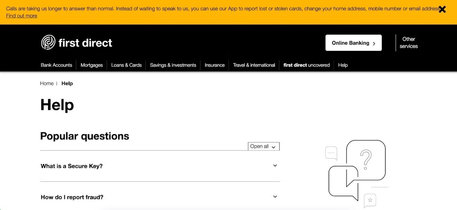Open Savings & investments menu
457x210 pixels.
(173, 65)
